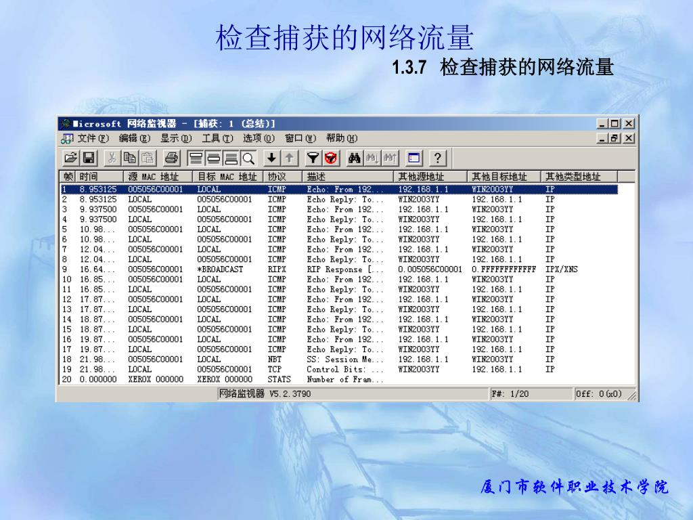Click the Find previous frame binoculars-up icon
Screen dimensions: 693x520
[x=390, y=158]
